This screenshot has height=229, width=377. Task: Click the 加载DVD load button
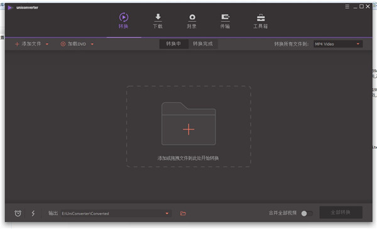(x=74, y=44)
